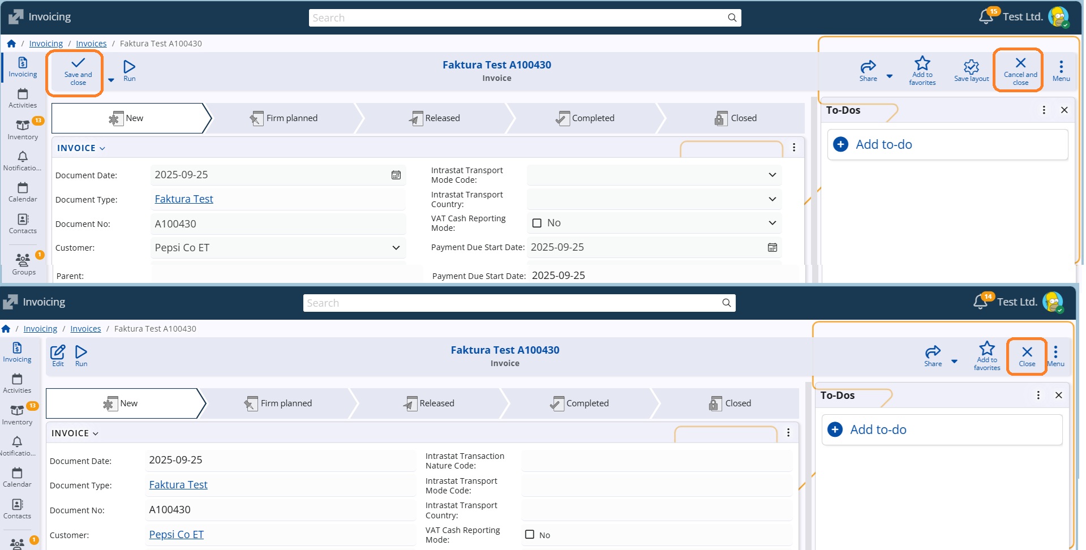Open VAT Cash Reporting Mode dropdown arrow
The height and width of the screenshot is (550, 1086).
772,223
